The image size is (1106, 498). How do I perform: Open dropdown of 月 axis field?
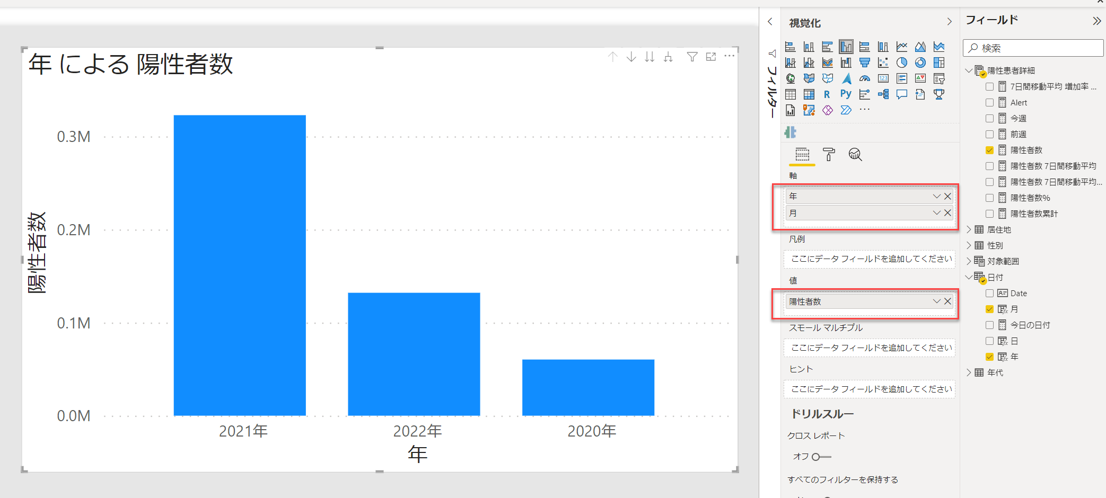pos(936,213)
